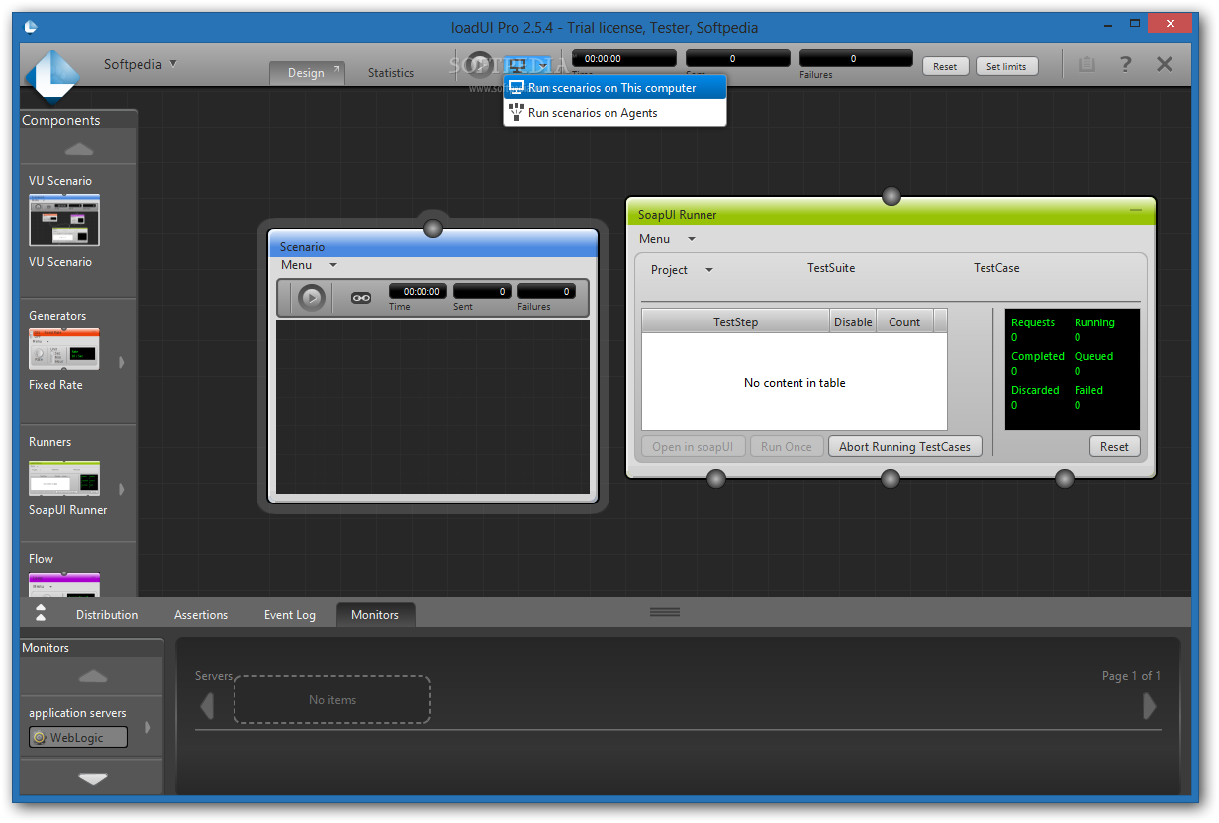Click the SoapUI Runner top input terminal
Viewport: 1219px width, 823px height.
pos(891,196)
